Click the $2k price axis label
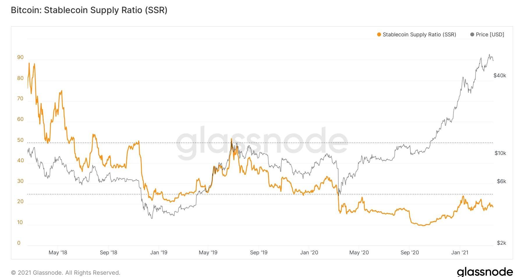 click(501, 243)
